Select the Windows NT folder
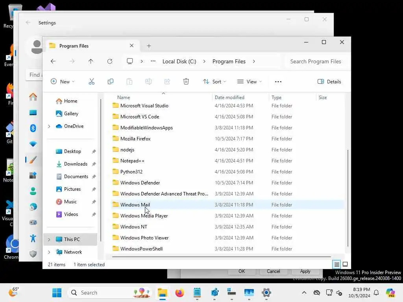The image size is (403, 302). pyautogui.click(x=227, y=227)
